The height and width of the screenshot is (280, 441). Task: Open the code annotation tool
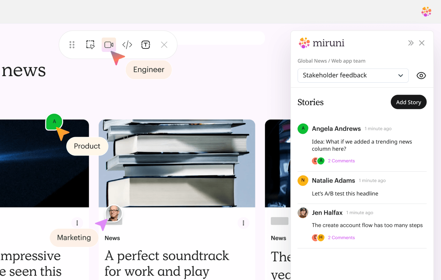[x=127, y=45]
